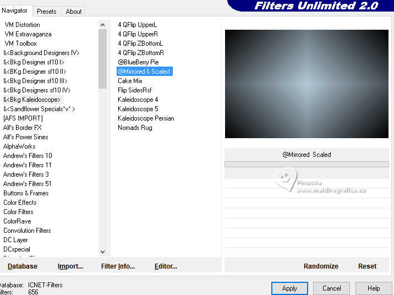Select Alf's Power Sines category
Viewport: 394px width, 295px height.
coord(26,137)
